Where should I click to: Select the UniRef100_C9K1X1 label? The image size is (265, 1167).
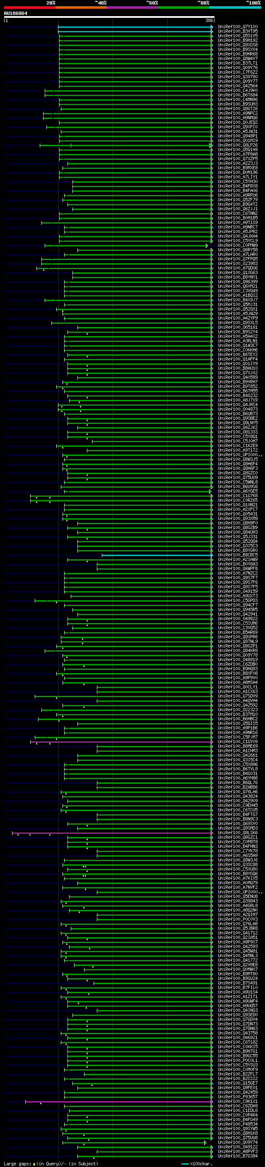click(x=237, y=1101)
